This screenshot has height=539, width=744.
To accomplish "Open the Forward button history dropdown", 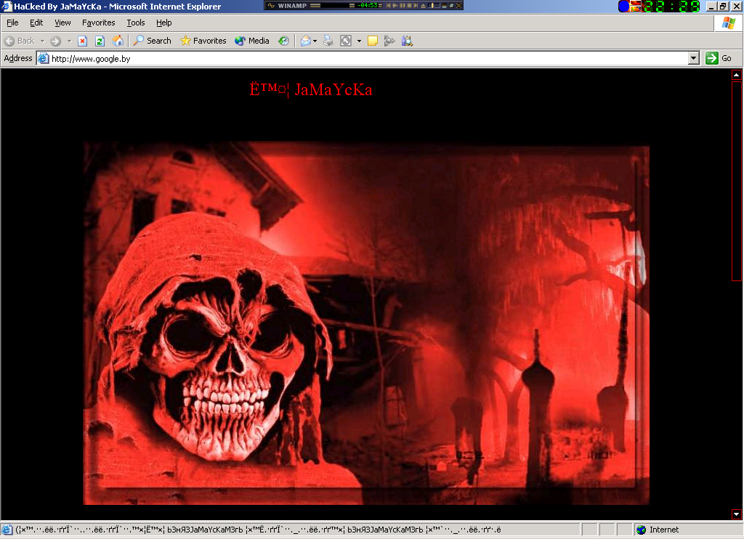I will point(69,41).
